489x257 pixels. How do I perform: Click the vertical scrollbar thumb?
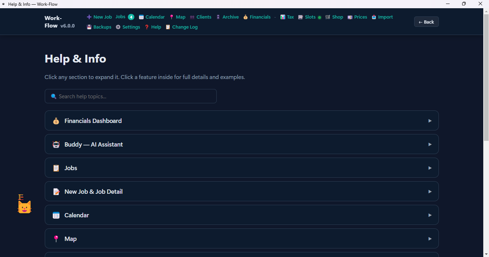tap(486, 77)
